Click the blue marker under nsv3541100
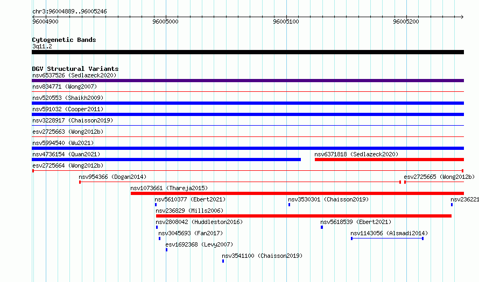 point(223,261)
